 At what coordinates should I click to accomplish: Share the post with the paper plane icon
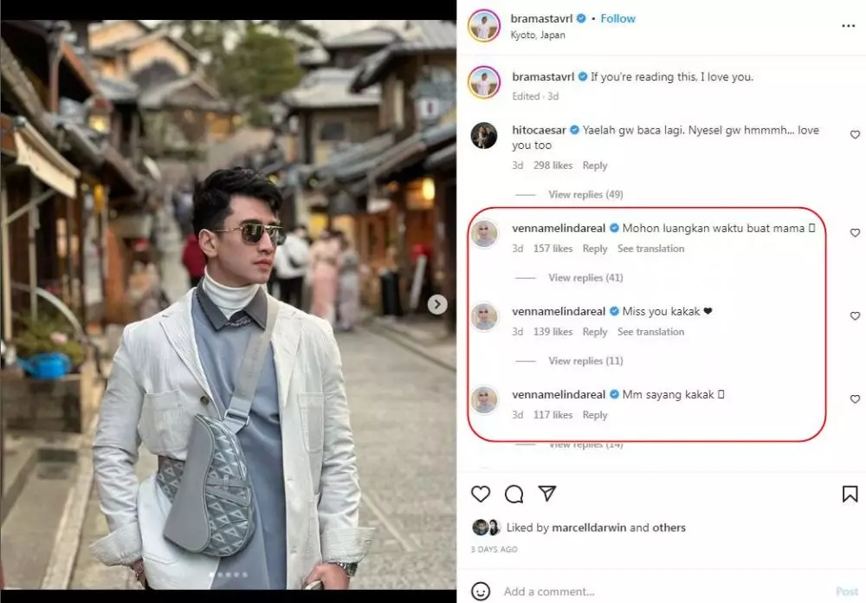tap(547, 493)
